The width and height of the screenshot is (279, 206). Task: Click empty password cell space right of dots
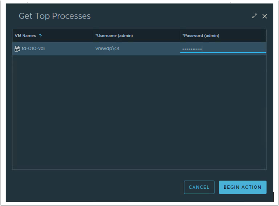tap(235, 49)
